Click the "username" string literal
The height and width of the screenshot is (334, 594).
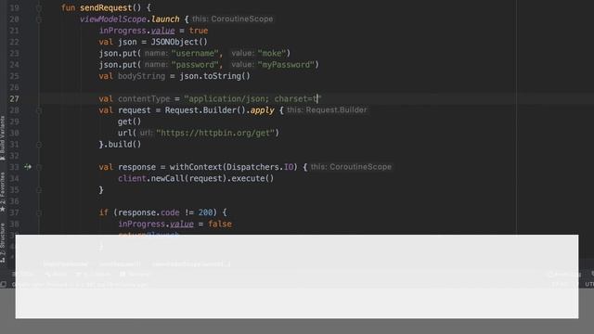click(x=195, y=54)
